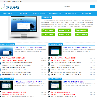Click the blue magnifier search button

pos(92,6)
